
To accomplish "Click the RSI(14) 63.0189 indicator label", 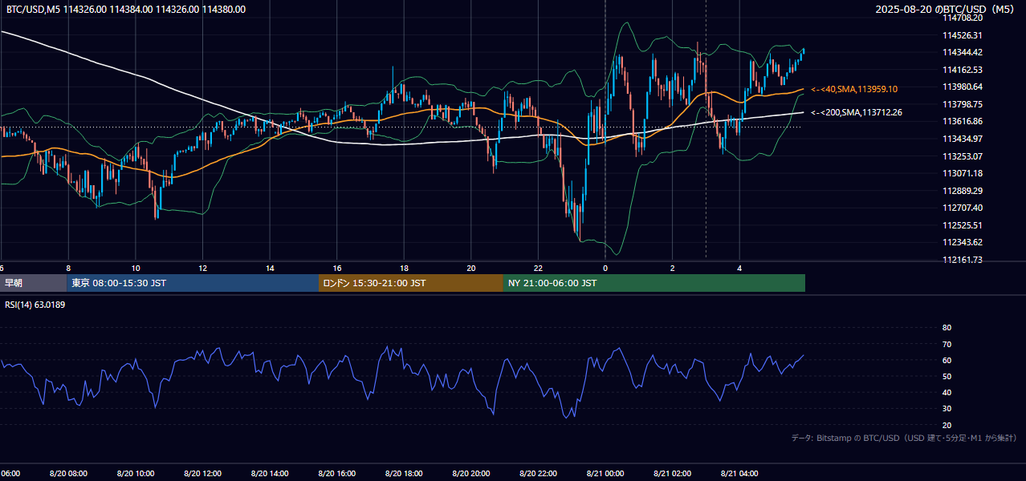I will click(35, 305).
